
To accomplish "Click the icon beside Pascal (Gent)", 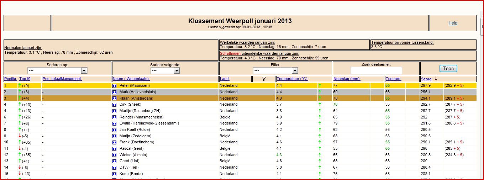I will 115,148.
